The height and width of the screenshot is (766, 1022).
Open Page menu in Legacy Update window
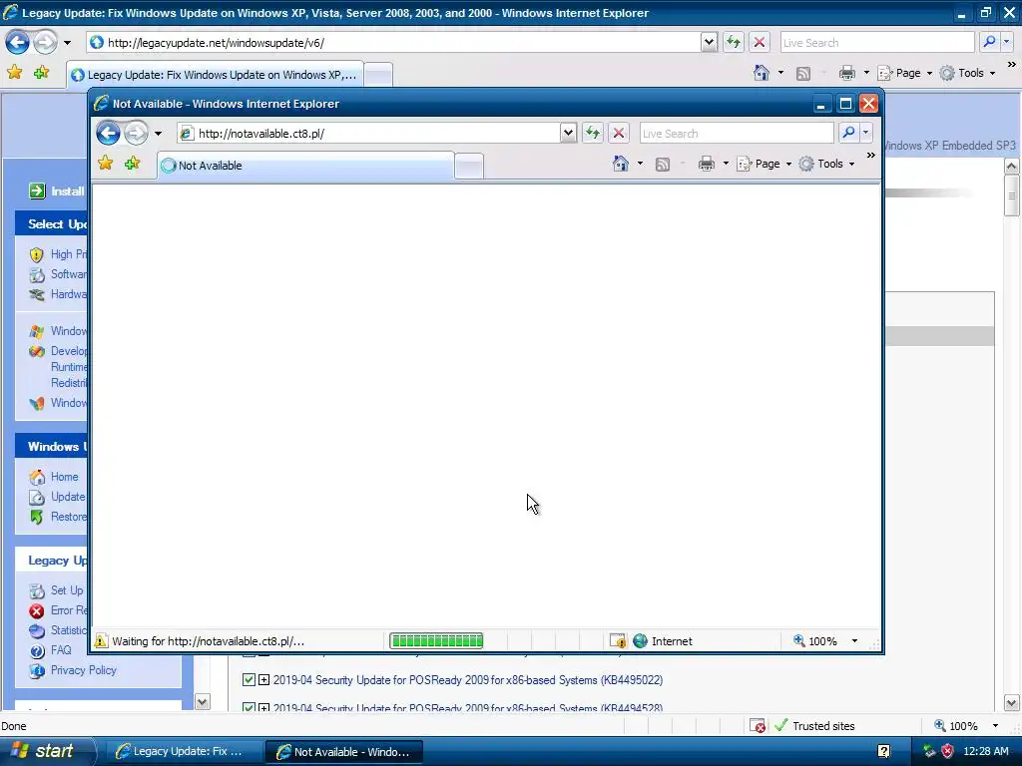pyautogui.click(x=904, y=73)
